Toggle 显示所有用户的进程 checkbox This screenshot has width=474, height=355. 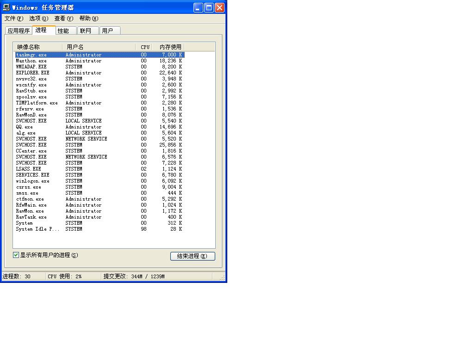16,255
